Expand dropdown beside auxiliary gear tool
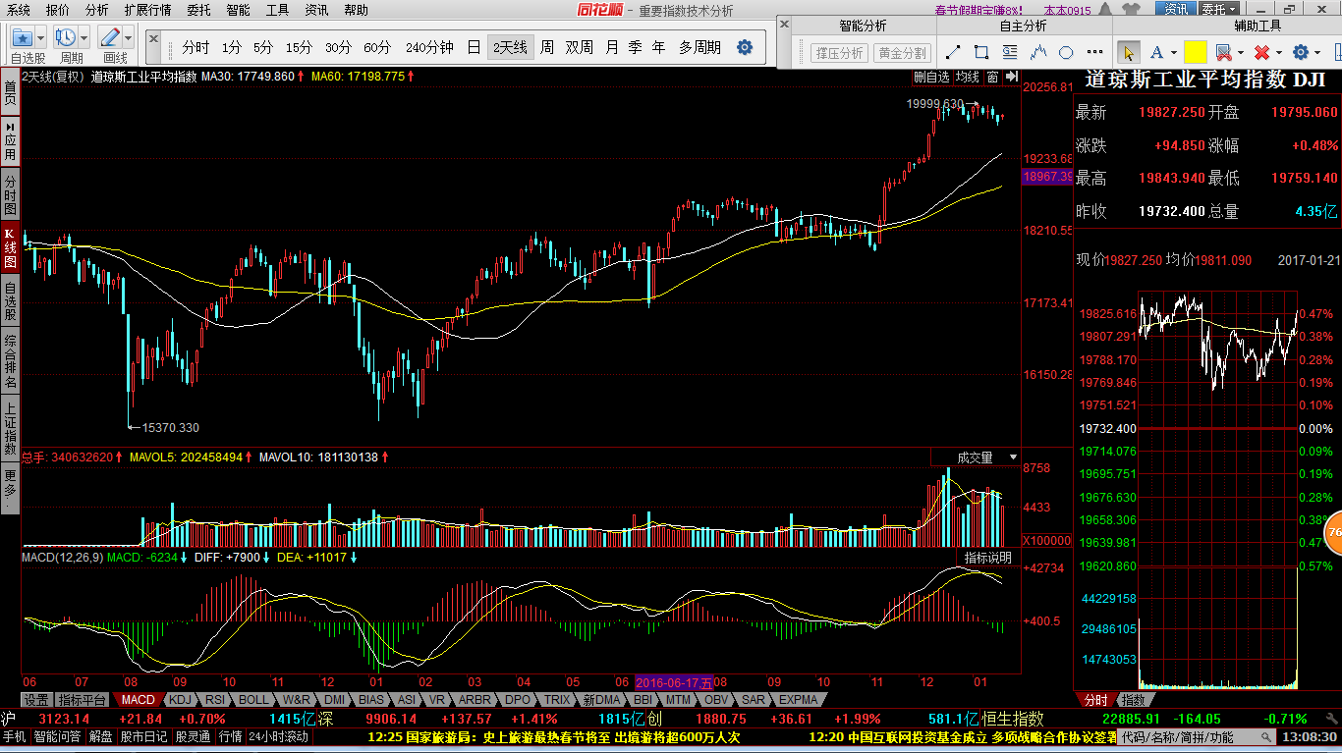Viewport: 1342px width, 753px height. (x=1318, y=53)
